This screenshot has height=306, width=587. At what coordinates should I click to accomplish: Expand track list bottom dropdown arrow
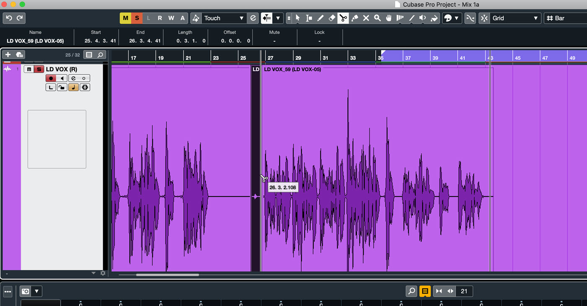click(x=94, y=273)
